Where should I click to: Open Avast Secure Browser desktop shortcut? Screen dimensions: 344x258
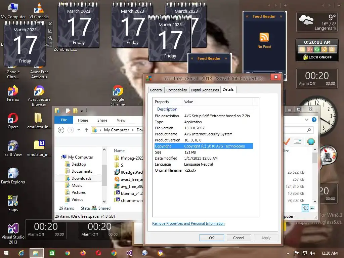coord(39,96)
